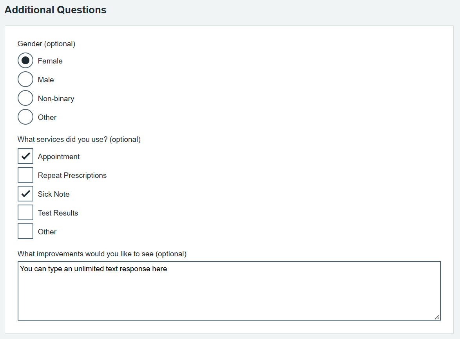
Task: Tick the Other services checkbox
Action: 25,232
